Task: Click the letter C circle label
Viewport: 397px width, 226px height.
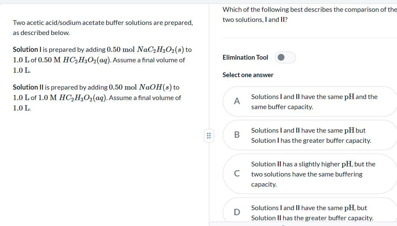Action: click(237, 174)
